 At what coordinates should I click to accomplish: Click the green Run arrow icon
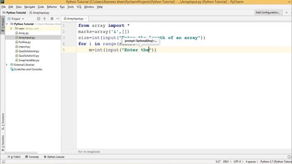[287, 12]
